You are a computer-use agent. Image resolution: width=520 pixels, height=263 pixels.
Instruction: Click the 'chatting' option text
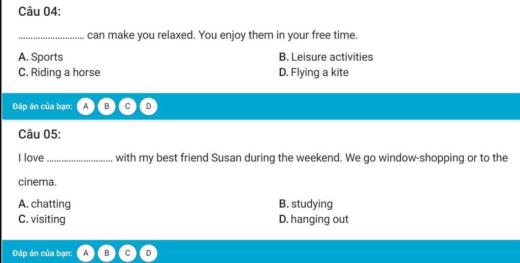[x=51, y=204]
